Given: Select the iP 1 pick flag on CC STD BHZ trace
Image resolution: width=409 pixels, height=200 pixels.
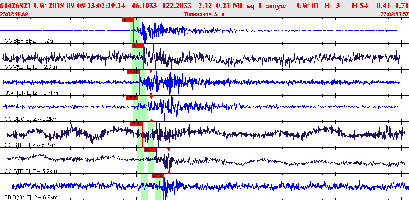Looking at the screenshot, I should (x=136, y=124).
